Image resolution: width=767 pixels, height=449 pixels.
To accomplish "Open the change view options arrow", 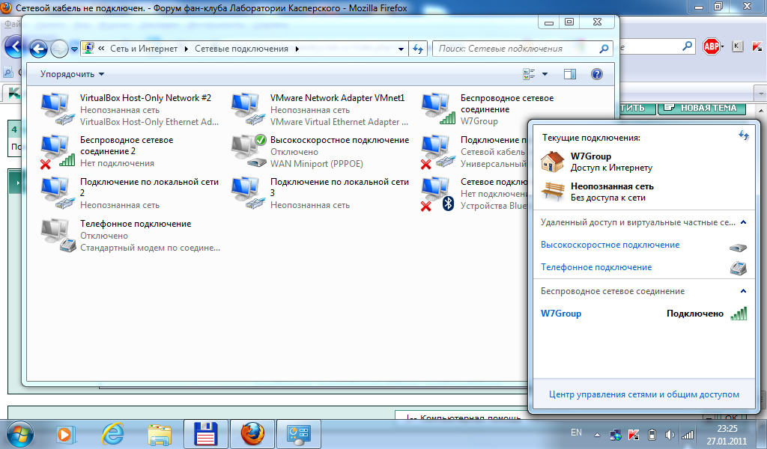I will pyautogui.click(x=545, y=74).
